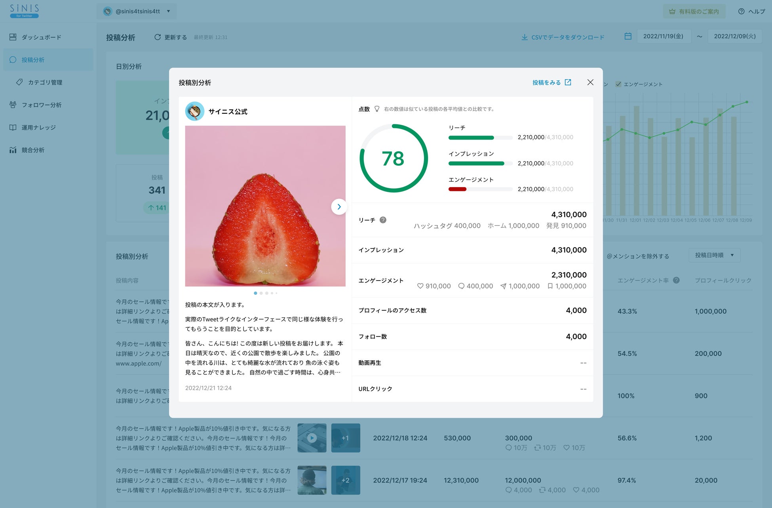This screenshot has height=508, width=772.
Task: Uncheck the エンゲージメント chart checkbox
Action: pyautogui.click(x=618, y=84)
